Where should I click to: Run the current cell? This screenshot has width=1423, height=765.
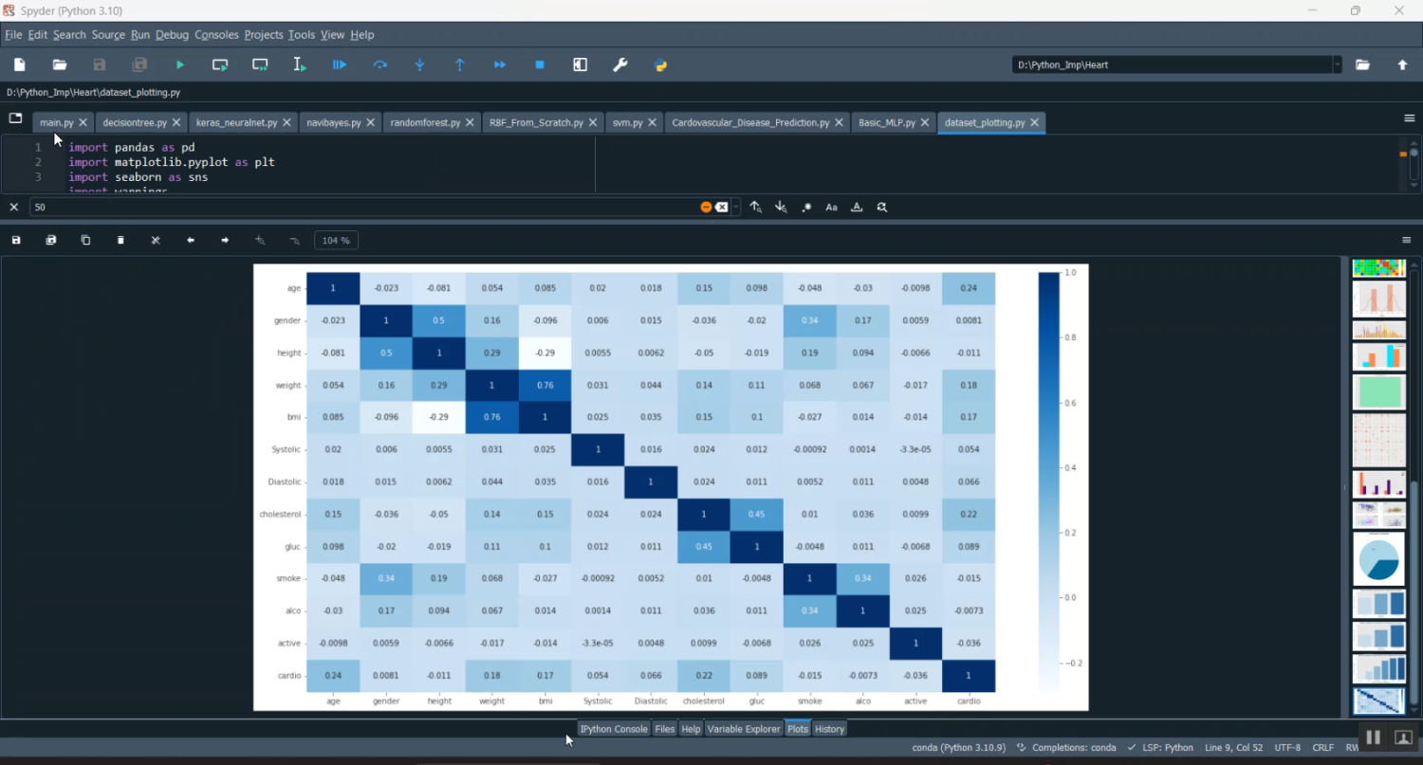pos(220,64)
